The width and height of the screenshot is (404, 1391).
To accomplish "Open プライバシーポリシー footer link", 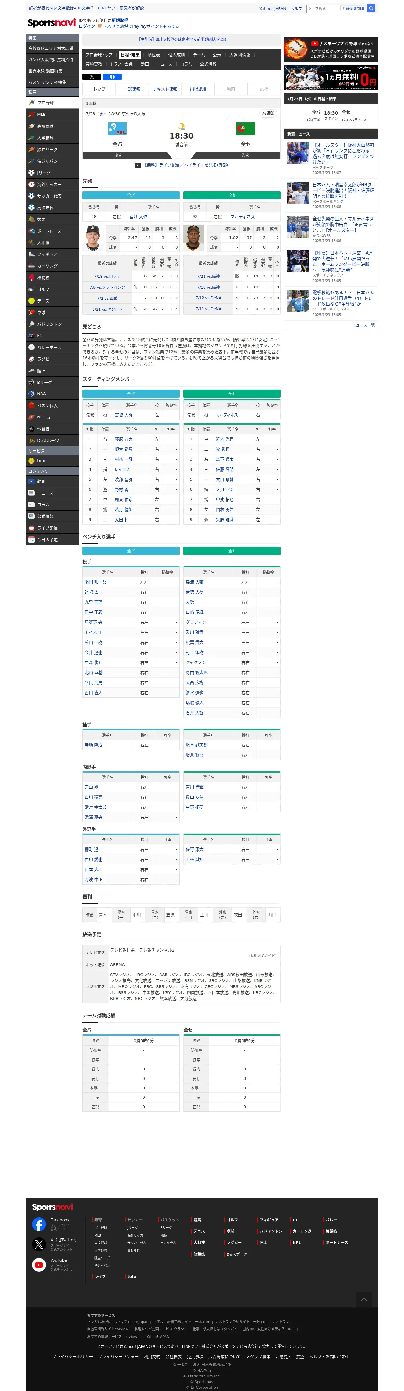I will pos(72,1357).
